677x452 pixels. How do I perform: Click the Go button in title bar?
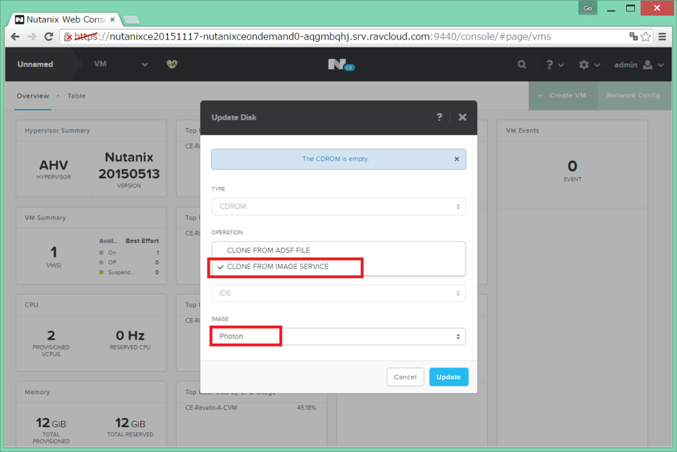(x=588, y=8)
